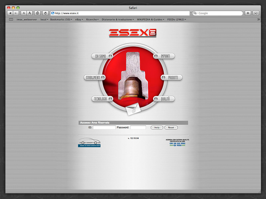Show hidden bookmarks with the double chevron
266x199 pixels.
pos(258,20)
